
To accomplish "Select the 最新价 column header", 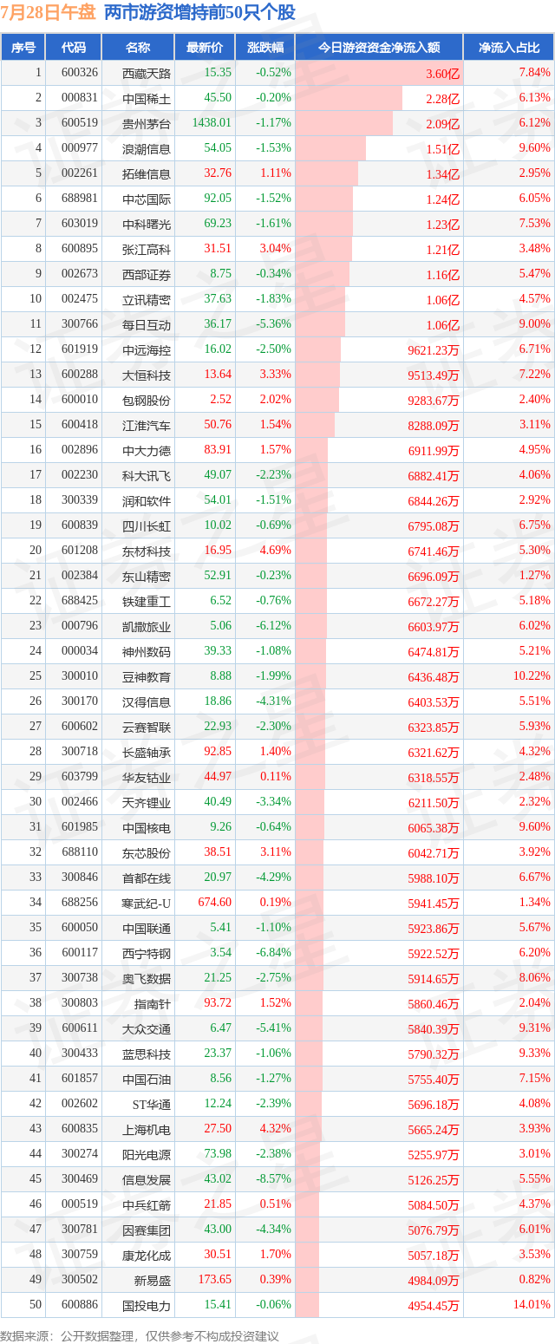I will (205, 48).
